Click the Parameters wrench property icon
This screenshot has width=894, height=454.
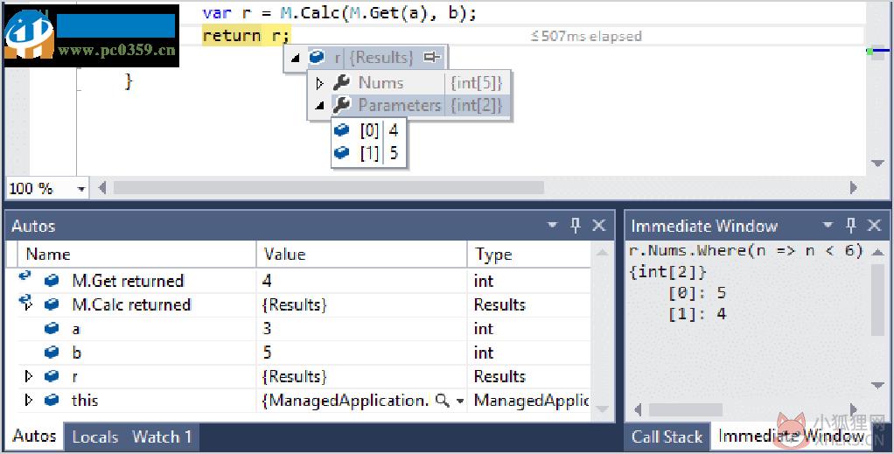click(x=341, y=105)
